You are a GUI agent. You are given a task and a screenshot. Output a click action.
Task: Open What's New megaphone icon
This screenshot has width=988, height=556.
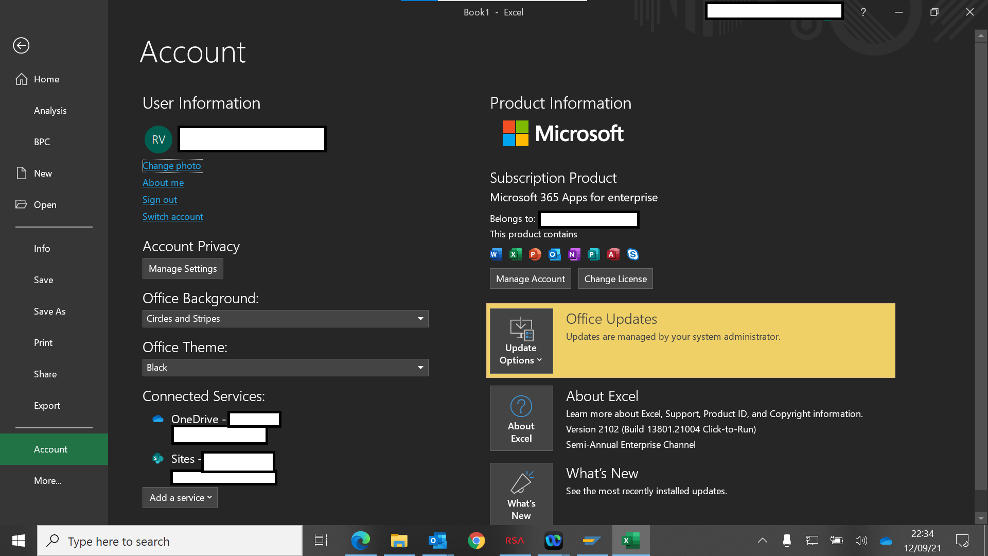(x=521, y=482)
